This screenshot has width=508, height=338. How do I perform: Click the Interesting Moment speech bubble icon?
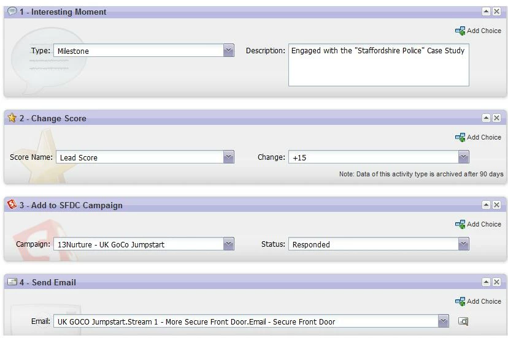pyautogui.click(x=12, y=11)
